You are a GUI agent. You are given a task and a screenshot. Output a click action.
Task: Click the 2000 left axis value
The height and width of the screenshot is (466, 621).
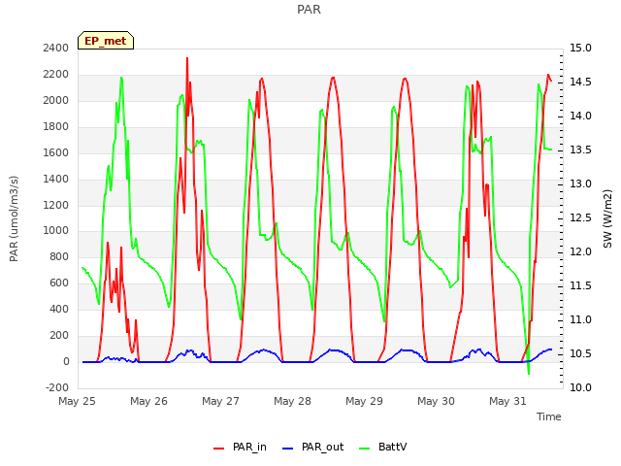pos(56,100)
